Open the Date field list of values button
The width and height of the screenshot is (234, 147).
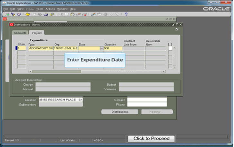[x=101, y=48]
